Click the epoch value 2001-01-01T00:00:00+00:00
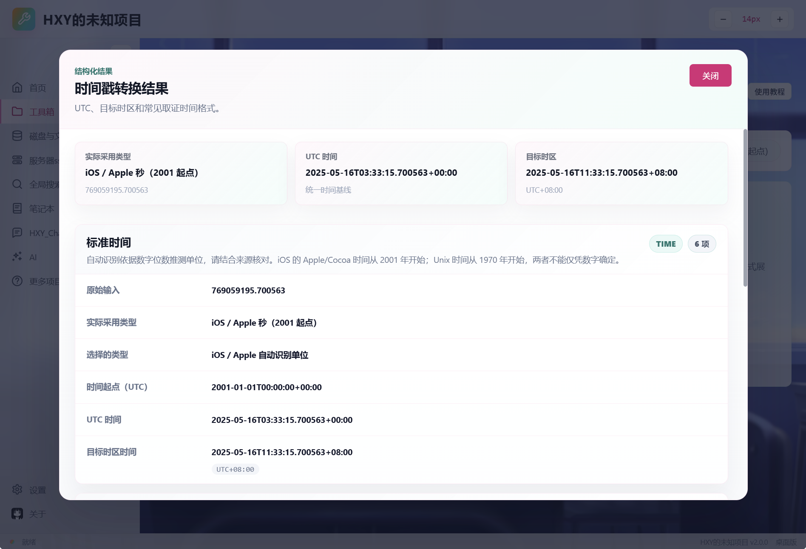This screenshot has height=549, width=806. pos(267,387)
